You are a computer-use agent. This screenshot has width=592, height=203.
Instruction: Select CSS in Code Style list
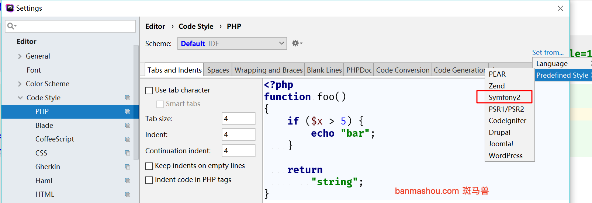pyautogui.click(x=41, y=153)
